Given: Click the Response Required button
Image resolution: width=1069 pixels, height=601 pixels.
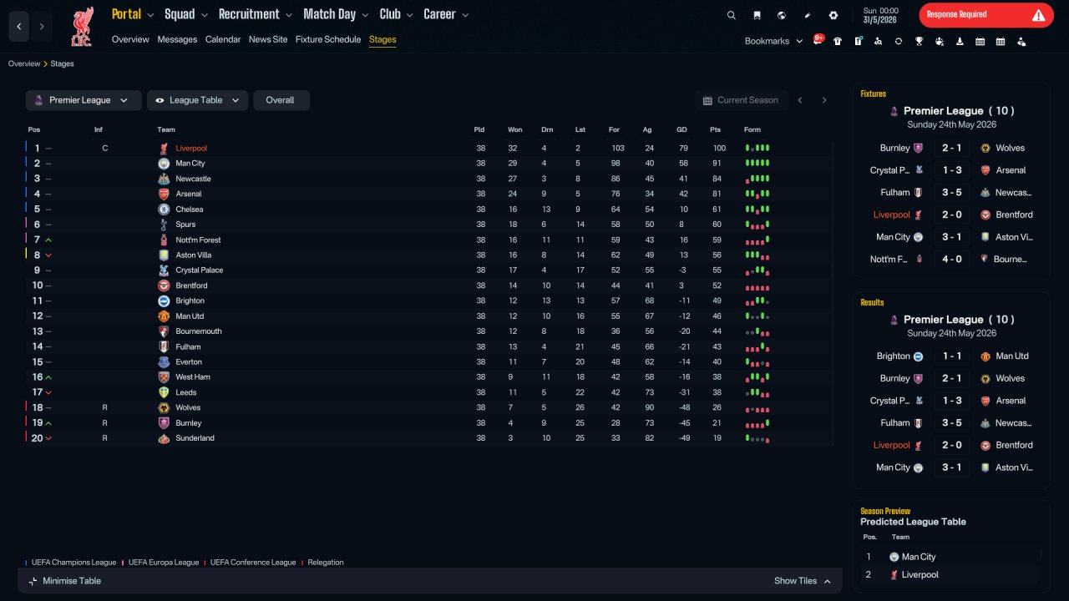Looking at the screenshot, I should tap(986, 15).
